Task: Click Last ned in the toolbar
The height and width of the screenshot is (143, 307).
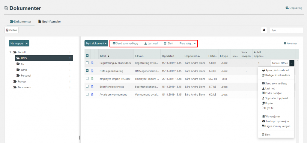Action: tap(151, 44)
